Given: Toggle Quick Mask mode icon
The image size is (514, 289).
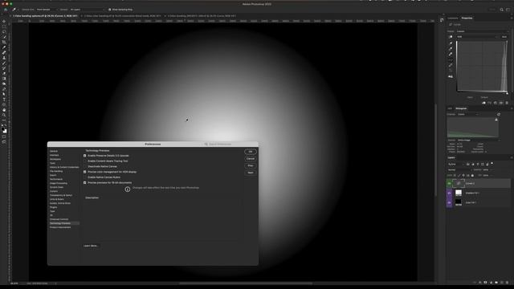Looking at the screenshot, I should 4,136.
